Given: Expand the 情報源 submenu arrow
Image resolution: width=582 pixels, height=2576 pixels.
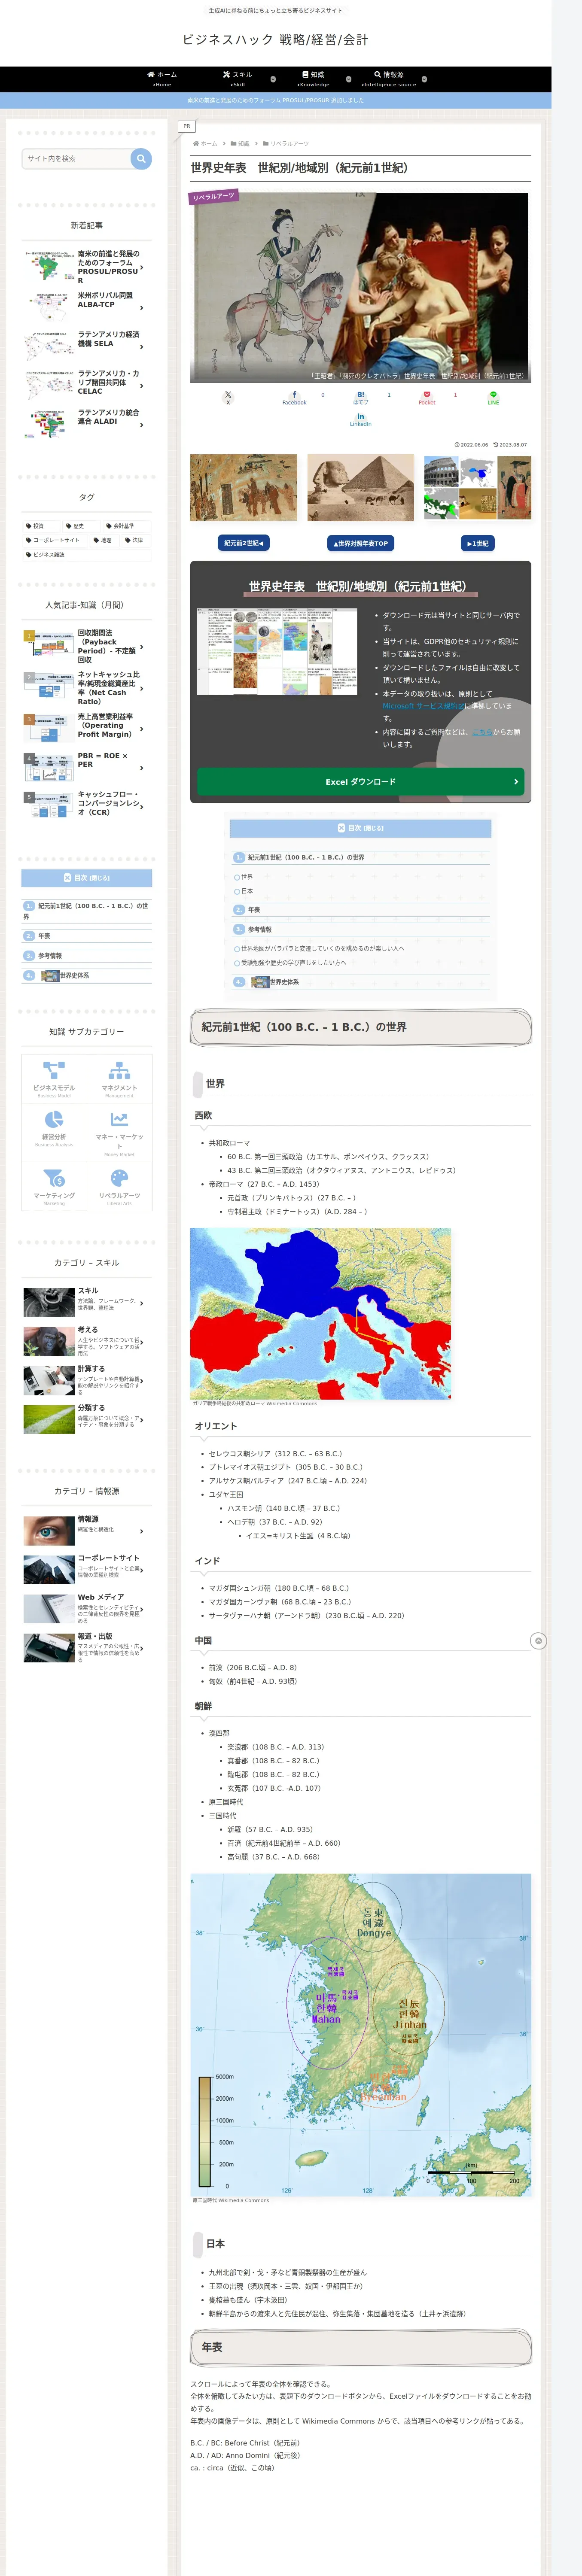Looking at the screenshot, I should click(x=424, y=79).
